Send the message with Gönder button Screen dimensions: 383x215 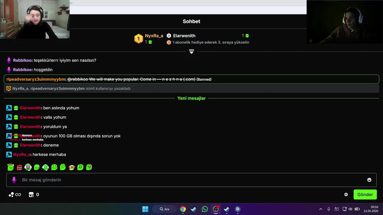click(365, 194)
